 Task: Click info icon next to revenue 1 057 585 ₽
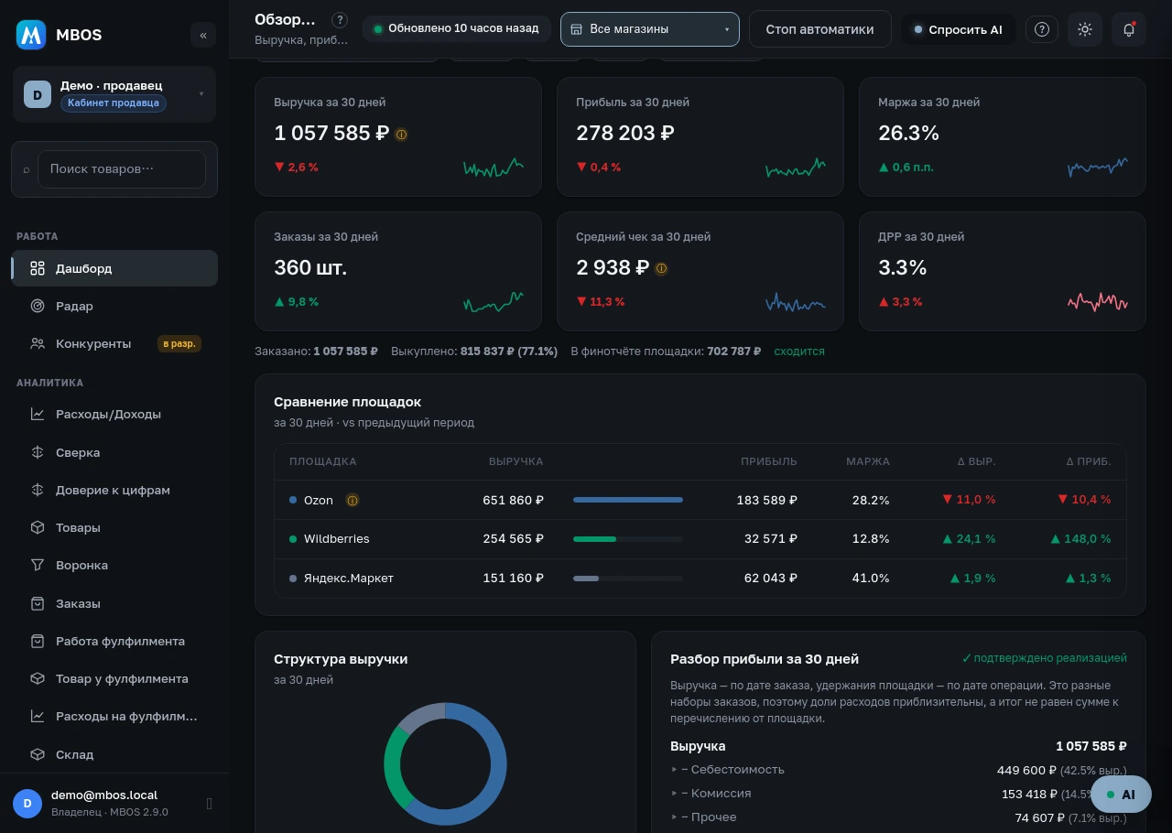(x=401, y=134)
